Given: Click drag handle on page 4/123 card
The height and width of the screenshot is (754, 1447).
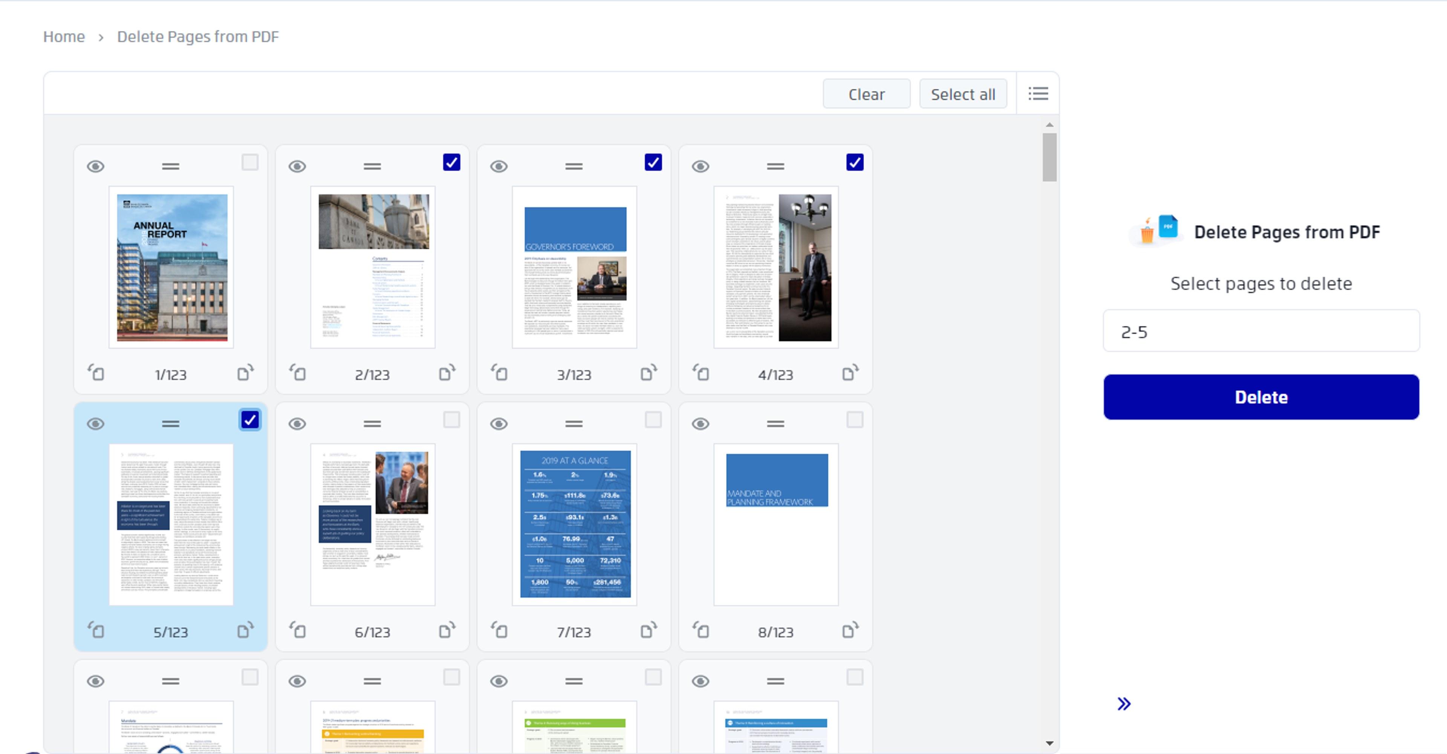Looking at the screenshot, I should pyautogui.click(x=776, y=166).
